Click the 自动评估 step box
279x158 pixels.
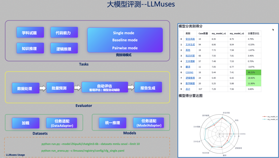point(105,87)
